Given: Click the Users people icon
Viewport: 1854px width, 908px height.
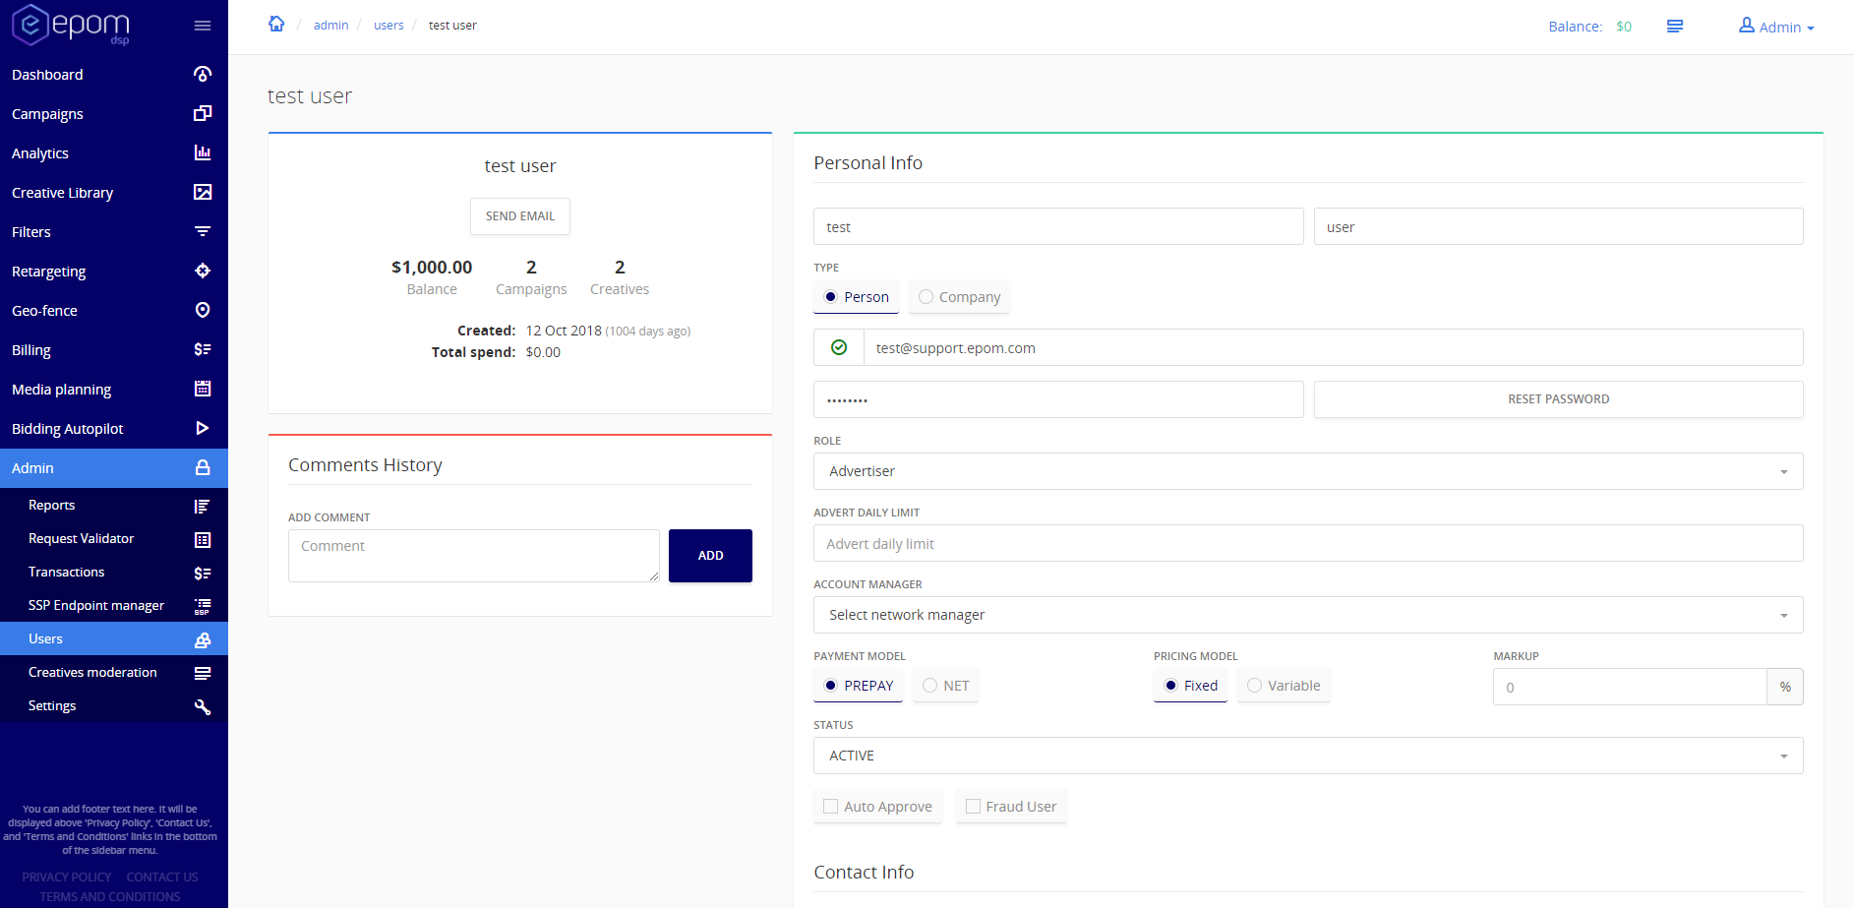Looking at the screenshot, I should [x=203, y=639].
